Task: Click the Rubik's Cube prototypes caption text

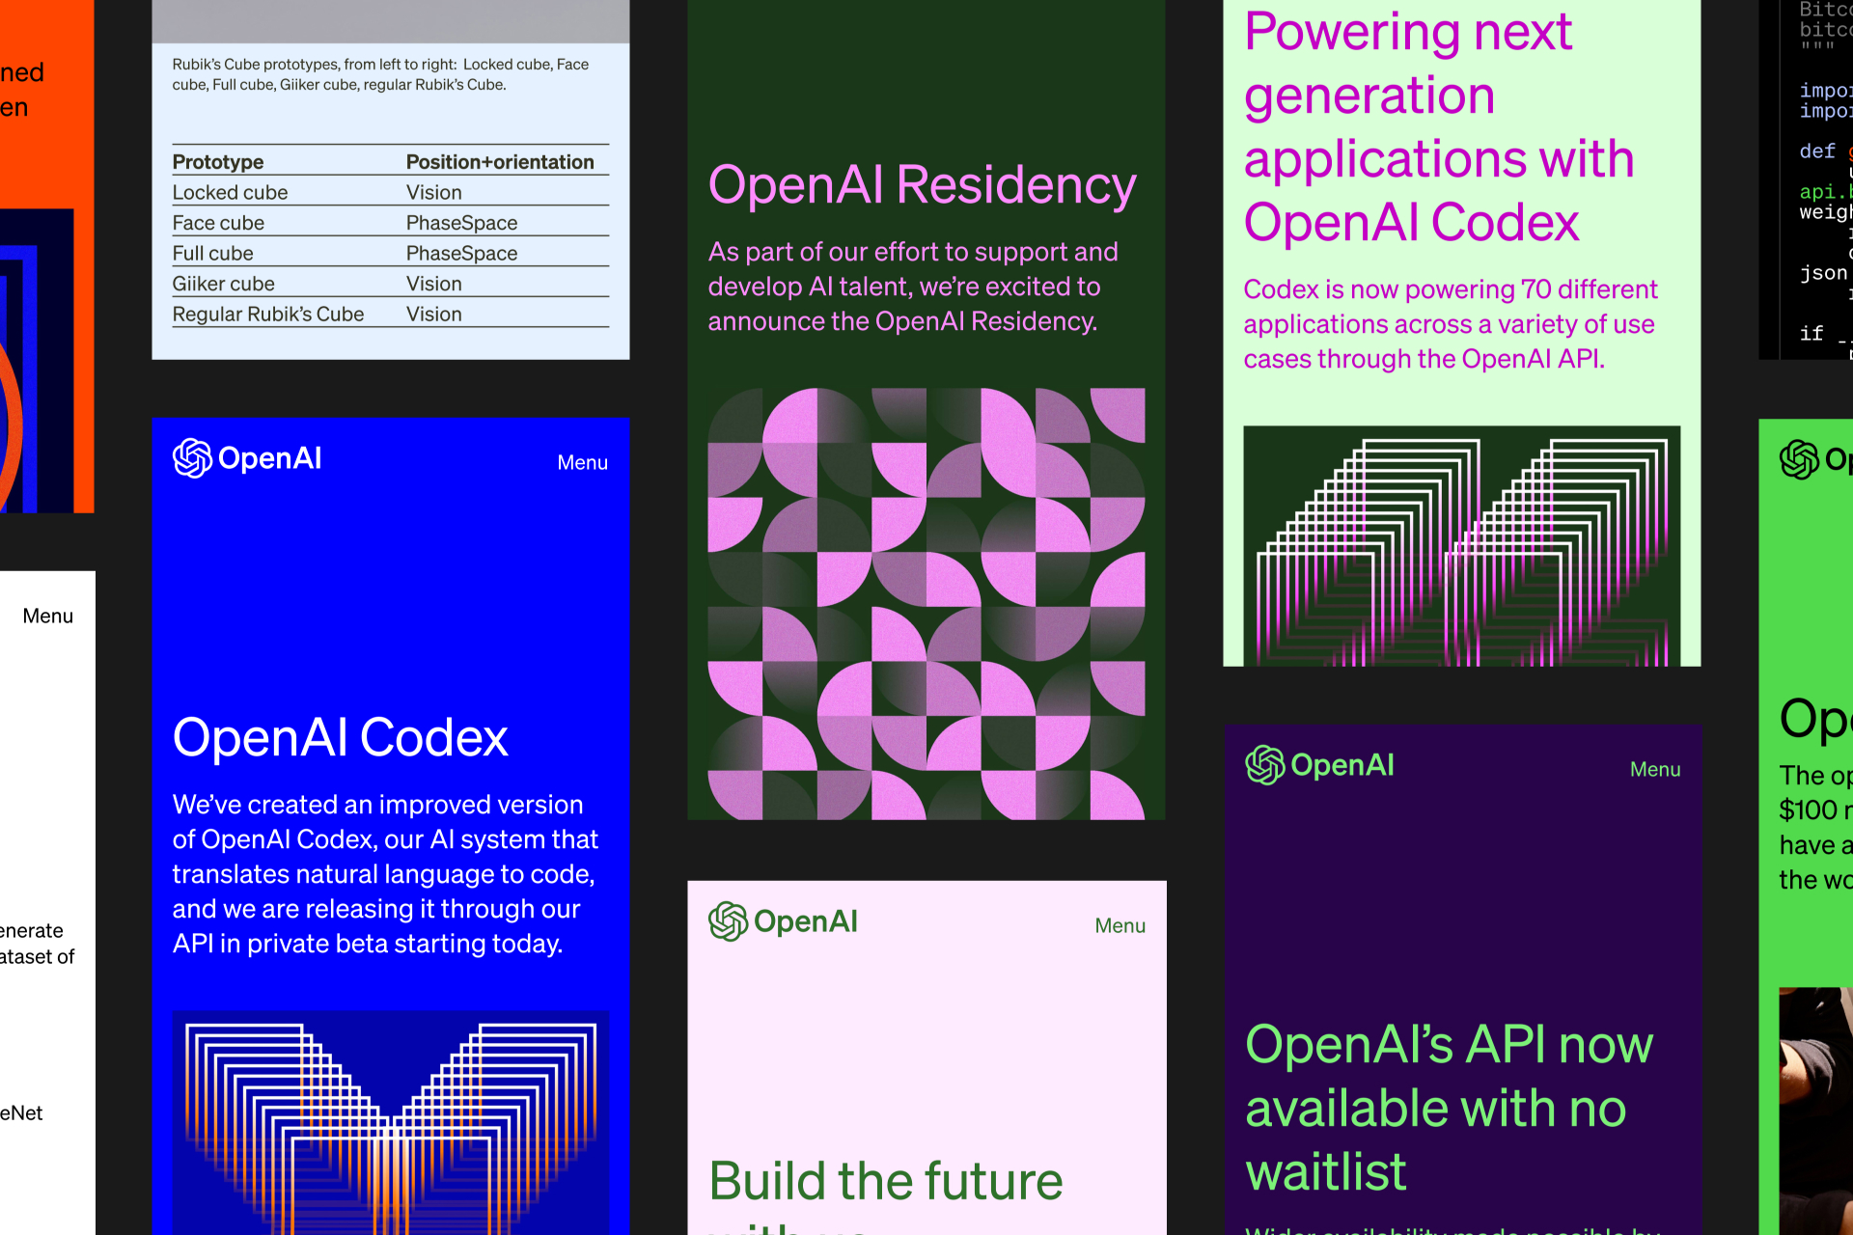Action: tap(380, 74)
